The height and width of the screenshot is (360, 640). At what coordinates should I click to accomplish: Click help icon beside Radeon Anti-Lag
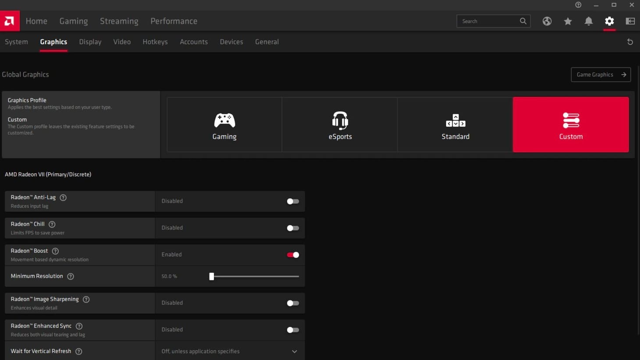coord(63,198)
